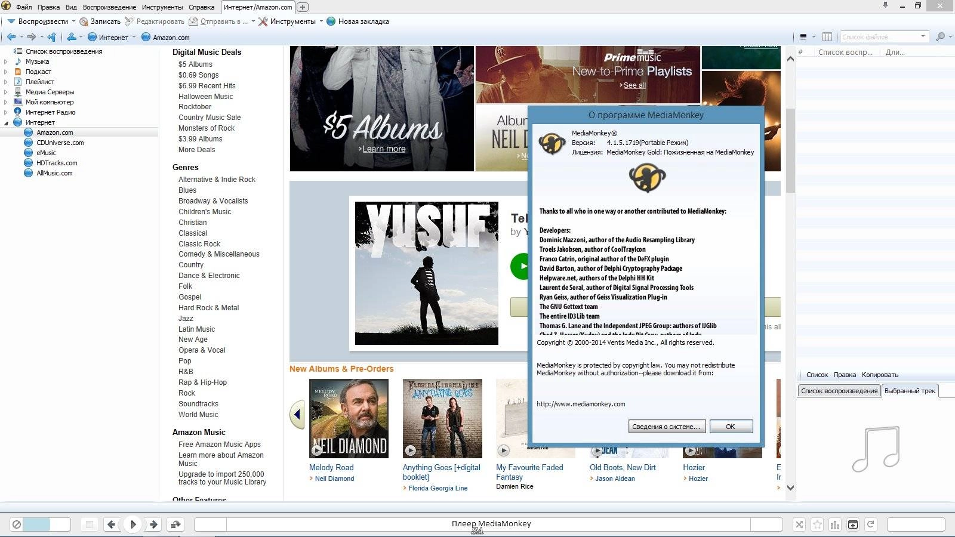The width and height of the screenshot is (955, 537).
Task: Expand the Медиа Серверы tree node
Action: pos(6,92)
